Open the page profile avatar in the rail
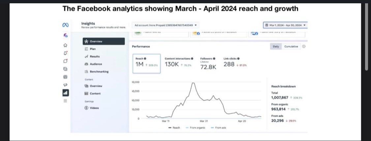The image size is (371, 141). pyautogui.click(x=66, y=35)
